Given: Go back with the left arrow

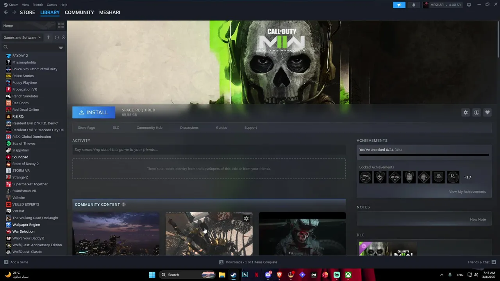Looking at the screenshot, I should tap(6, 12).
